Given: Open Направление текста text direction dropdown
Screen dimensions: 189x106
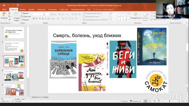Looking at the screenshot, I should click(93, 13).
